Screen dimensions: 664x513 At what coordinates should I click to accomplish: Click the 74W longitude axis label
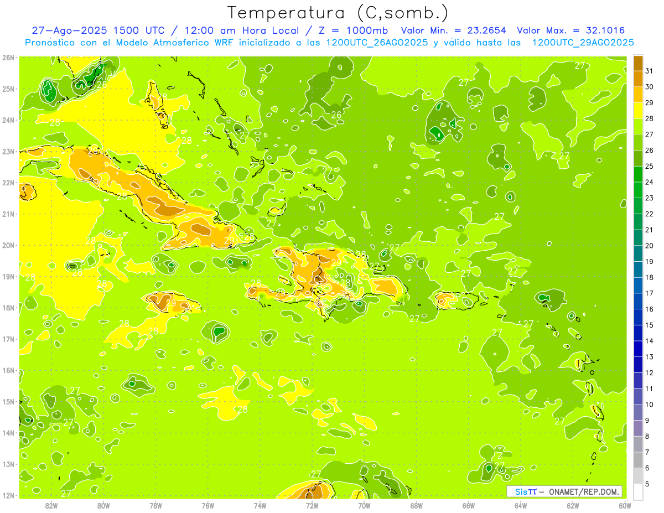point(260,505)
